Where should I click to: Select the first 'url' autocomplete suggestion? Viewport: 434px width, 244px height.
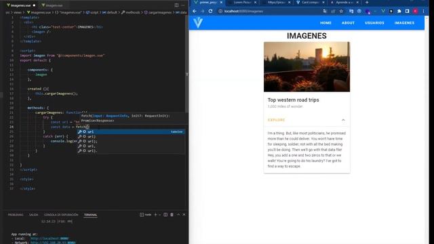(131, 131)
